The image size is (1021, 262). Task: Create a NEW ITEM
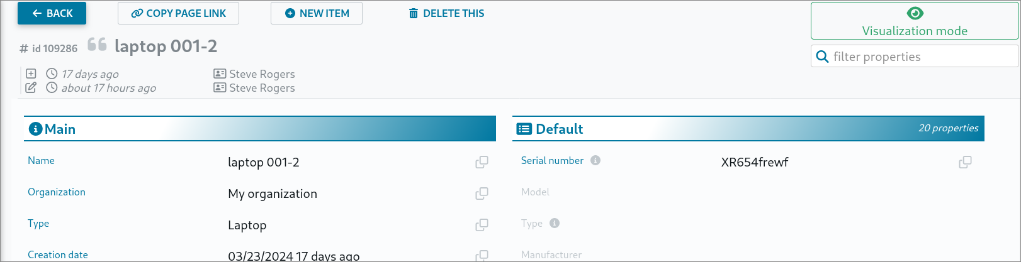[x=317, y=13]
